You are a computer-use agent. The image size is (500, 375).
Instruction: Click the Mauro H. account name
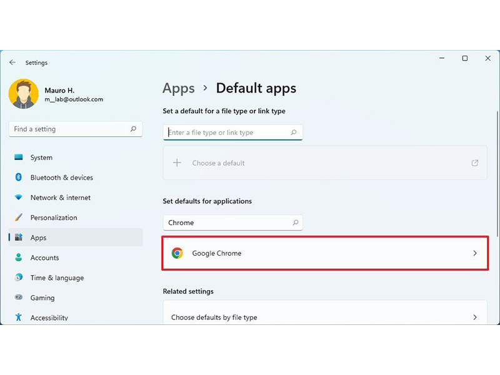(x=59, y=91)
